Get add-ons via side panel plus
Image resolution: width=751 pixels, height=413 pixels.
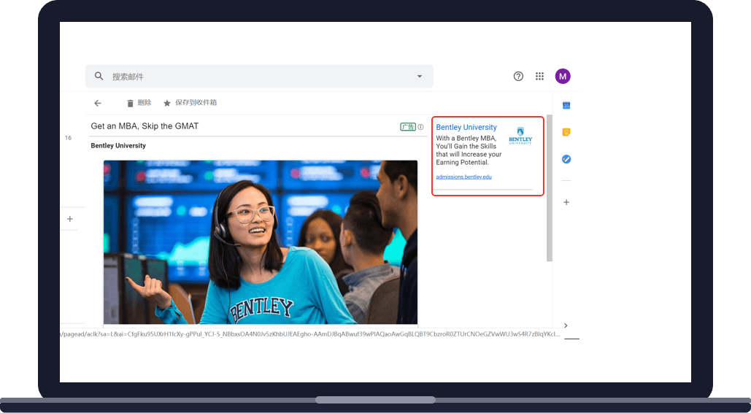566,202
